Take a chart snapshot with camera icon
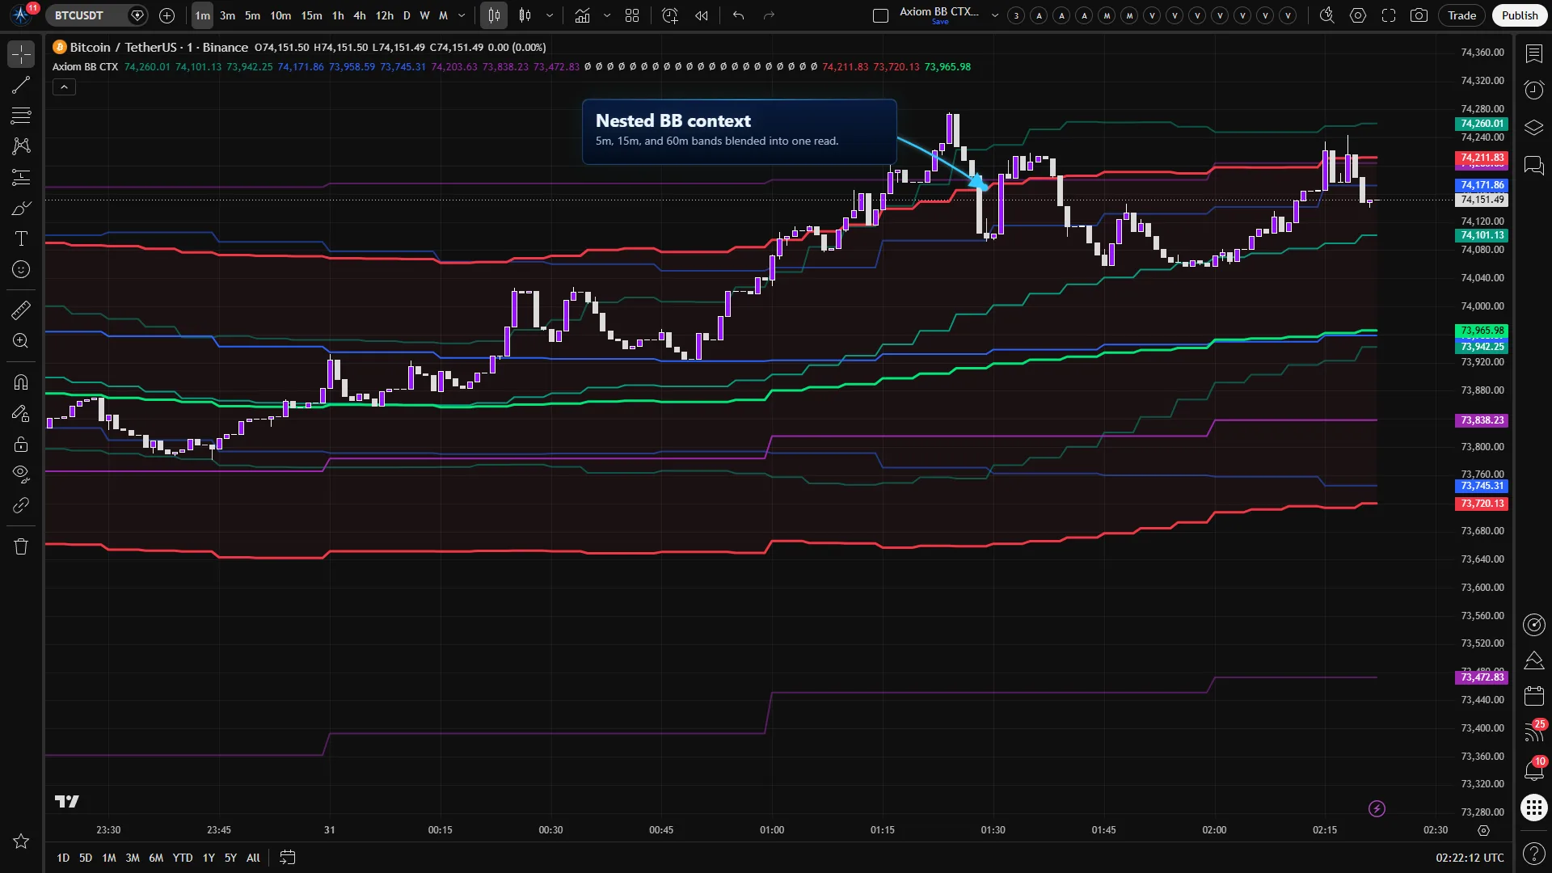The height and width of the screenshot is (873, 1552). (1419, 15)
